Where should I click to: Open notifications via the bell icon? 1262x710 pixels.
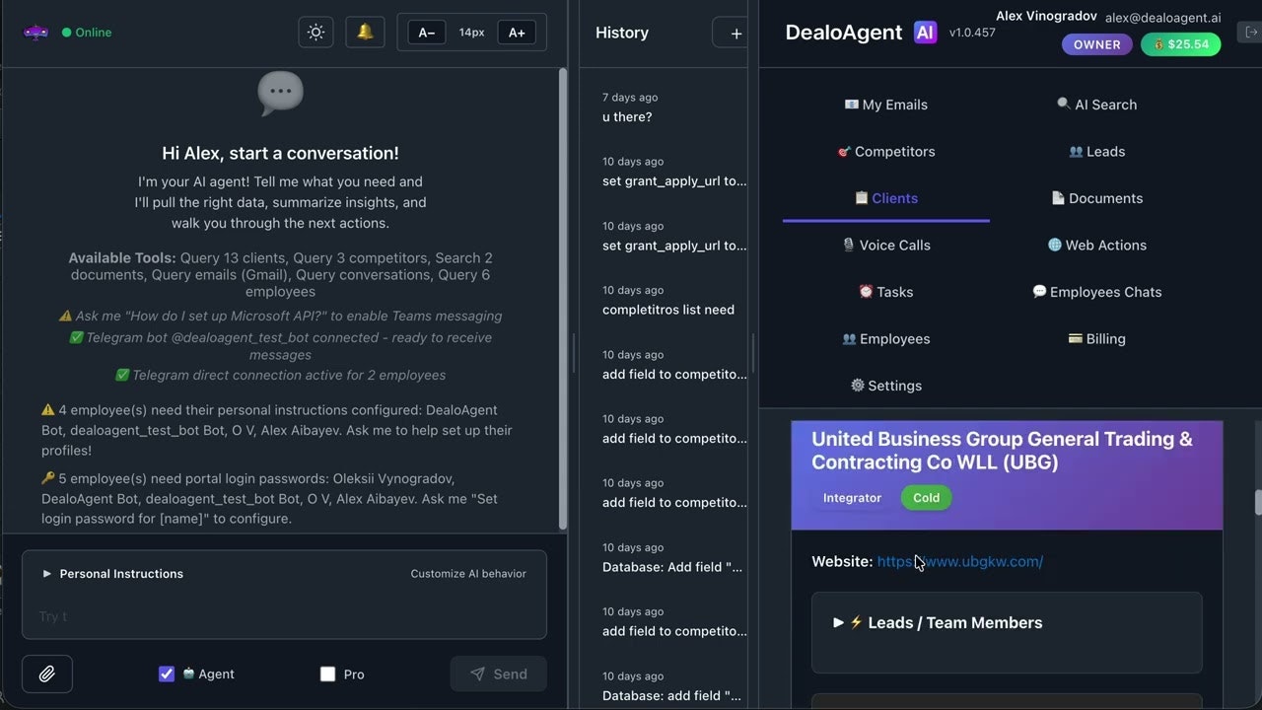[365, 32]
